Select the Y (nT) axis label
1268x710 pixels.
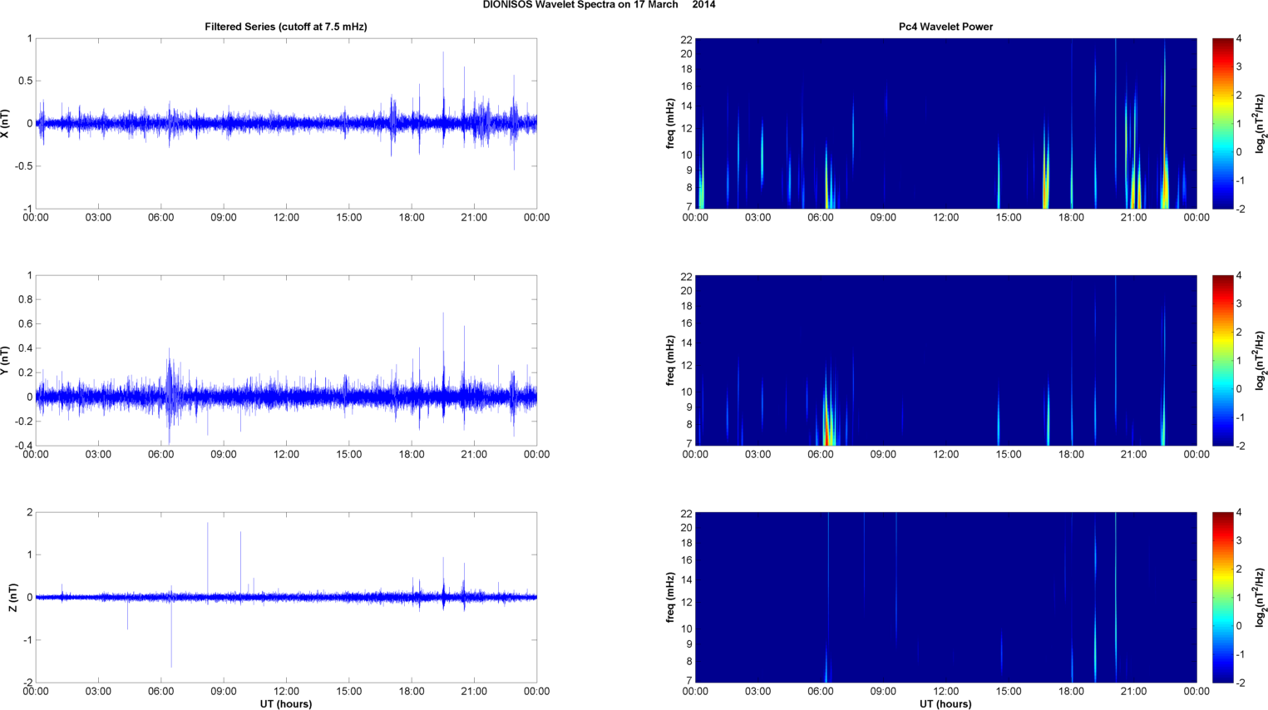(6, 360)
